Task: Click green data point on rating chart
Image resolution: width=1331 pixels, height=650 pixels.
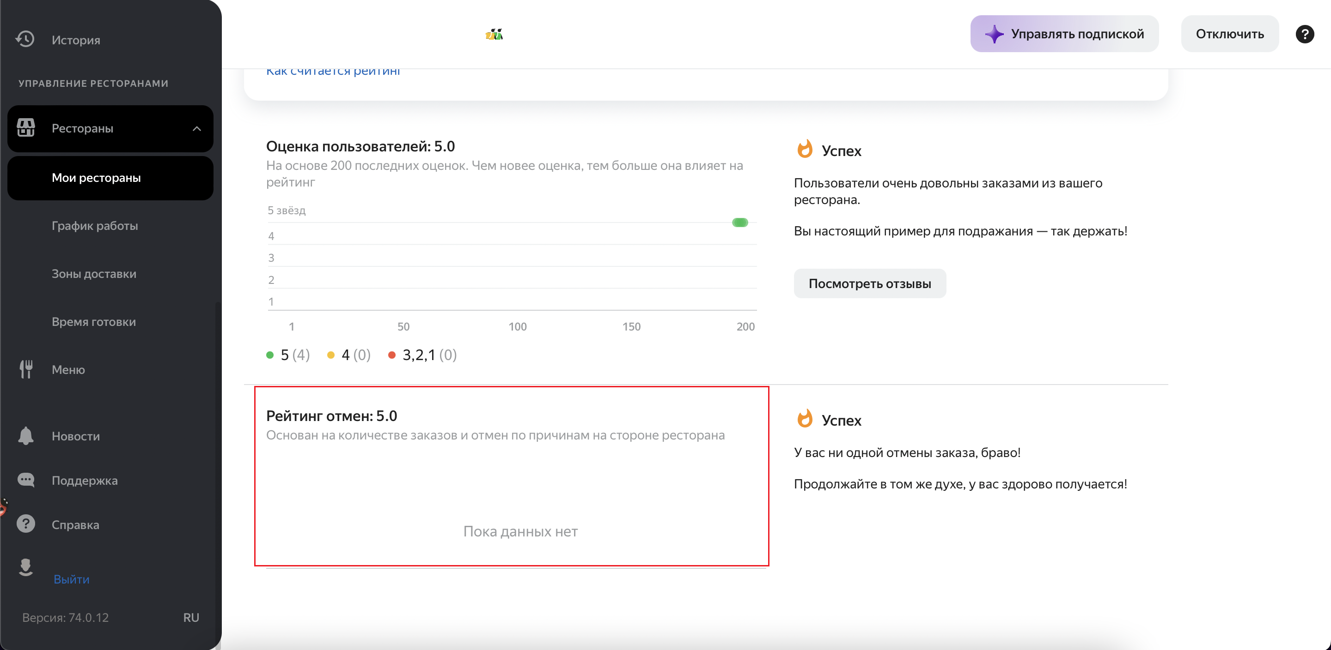Action: click(x=739, y=223)
